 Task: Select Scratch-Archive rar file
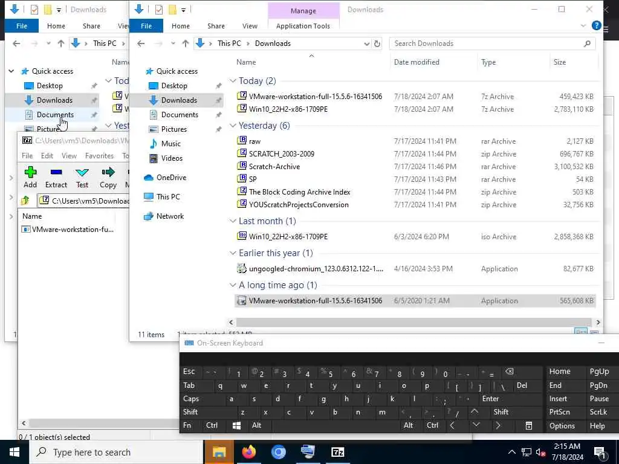[x=416, y=167]
